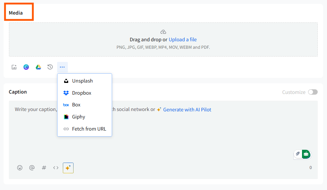
Task: Click the Canva design icon
Action: pyautogui.click(x=26, y=67)
